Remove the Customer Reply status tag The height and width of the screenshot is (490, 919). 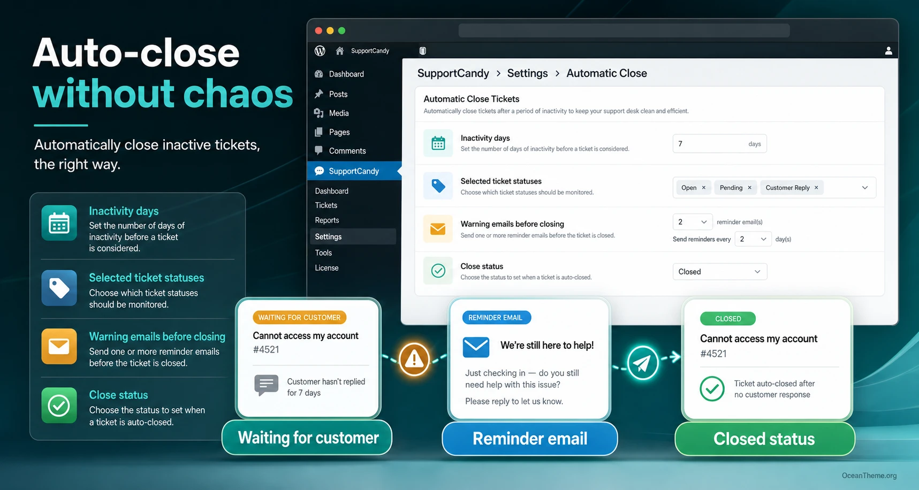[x=816, y=188]
